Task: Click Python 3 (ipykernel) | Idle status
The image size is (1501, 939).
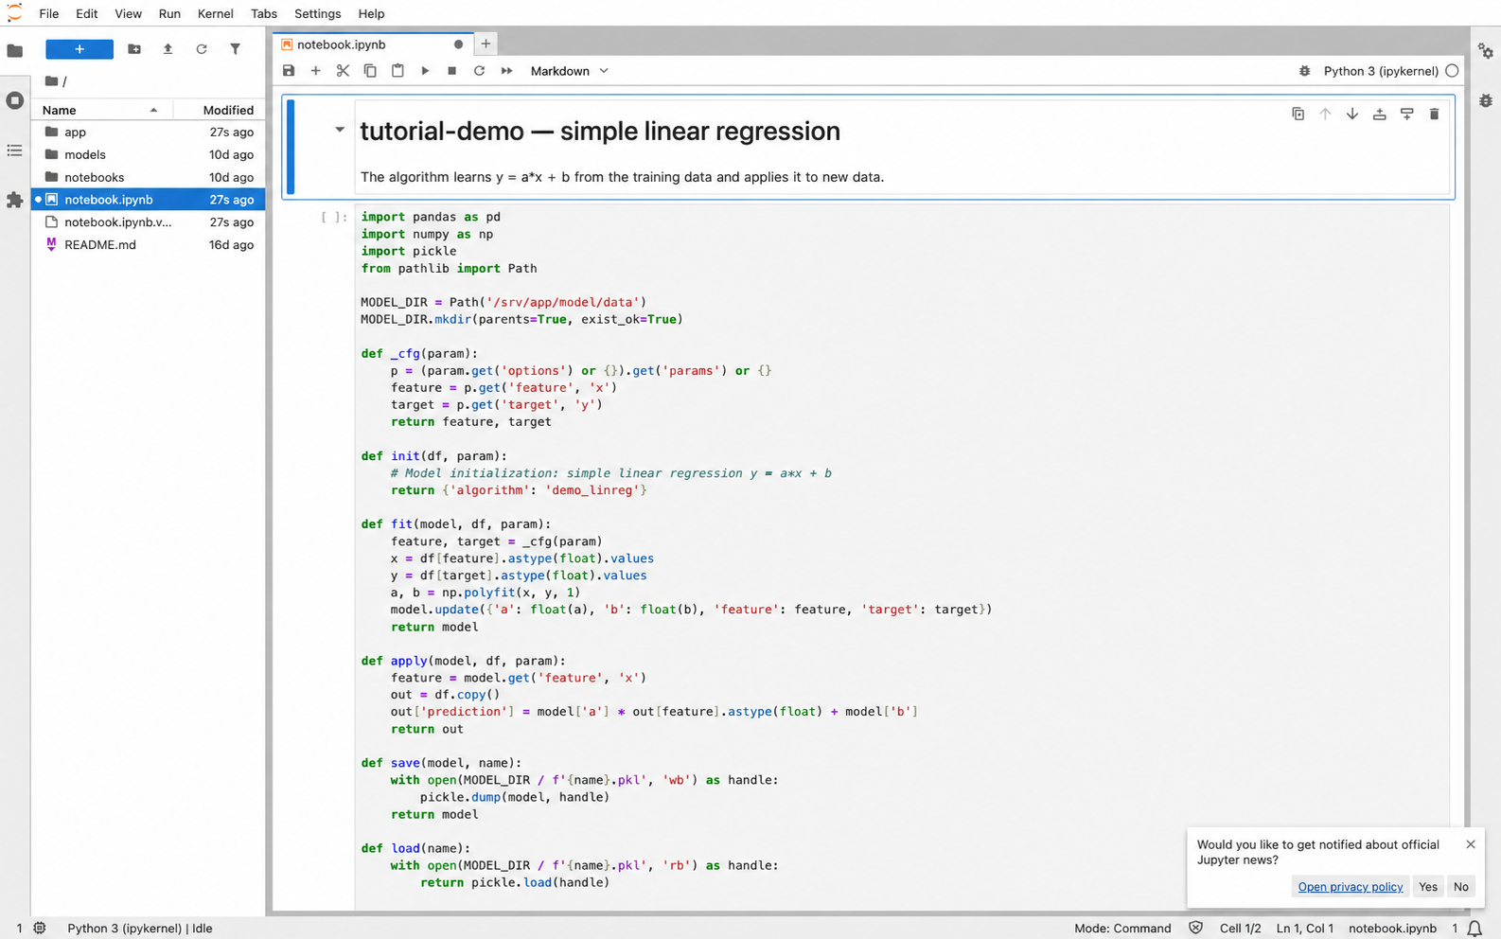Action: [140, 929]
